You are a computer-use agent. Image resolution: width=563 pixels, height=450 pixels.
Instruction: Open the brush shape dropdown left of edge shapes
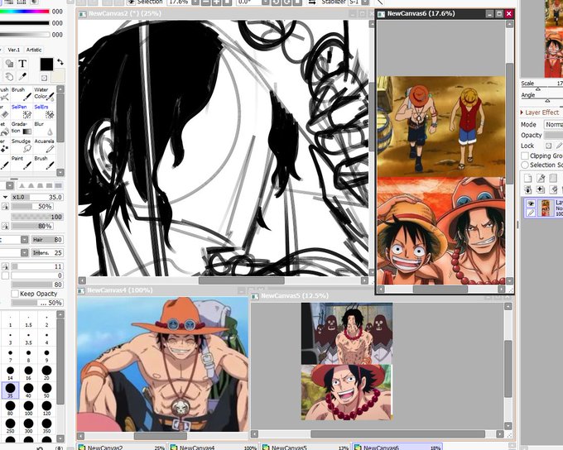pyautogui.click(x=10, y=185)
